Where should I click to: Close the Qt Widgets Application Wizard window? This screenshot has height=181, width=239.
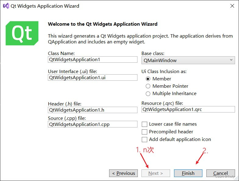point(232,6)
